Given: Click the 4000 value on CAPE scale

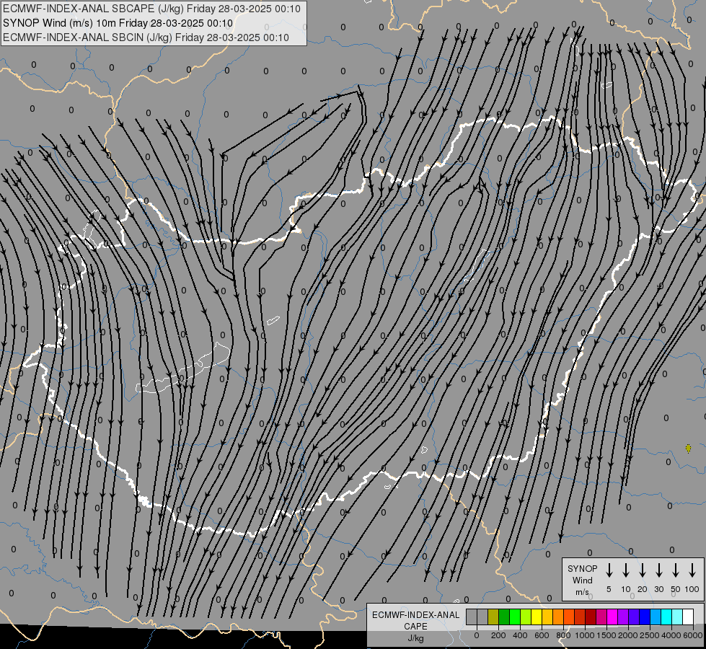Looking at the screenshot, I should (671, 635).
